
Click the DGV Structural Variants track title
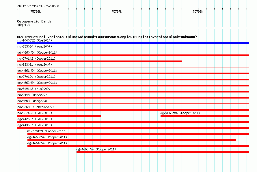(x=107, y=37)
